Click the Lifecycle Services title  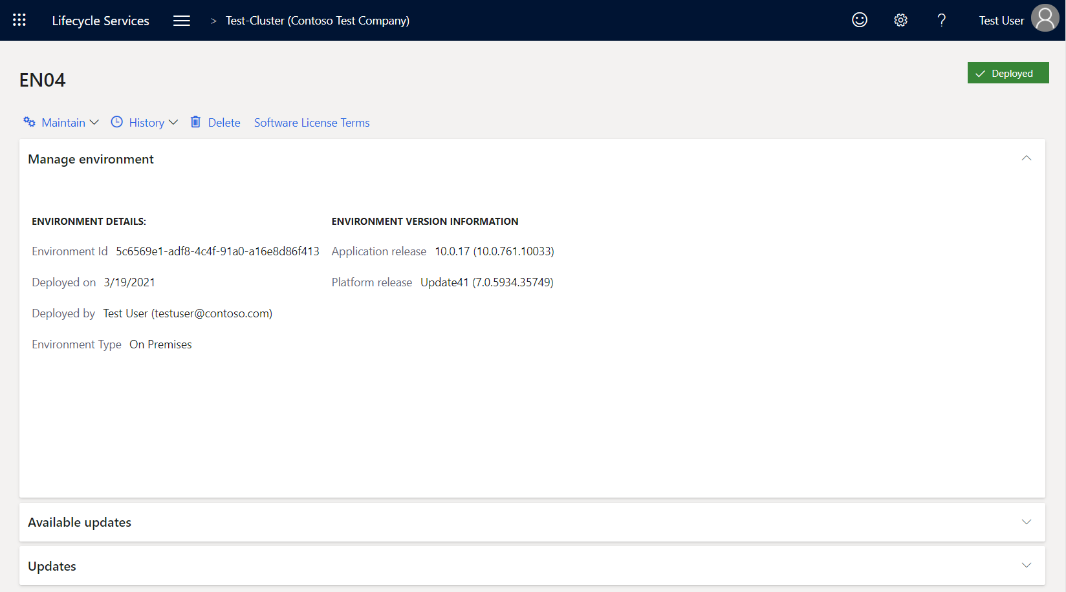100,21
